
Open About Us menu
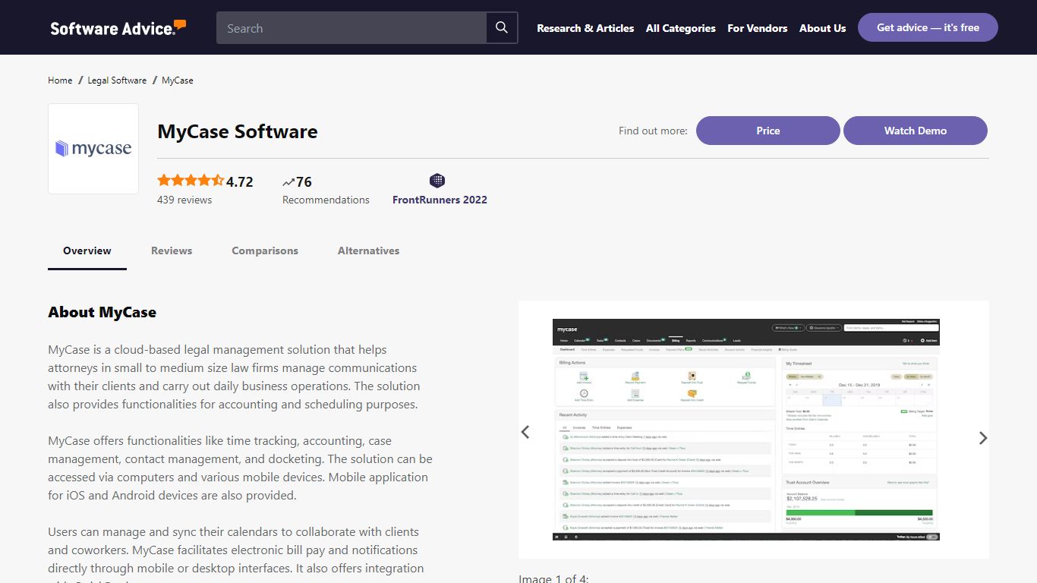pyautogui.click(x=822, y=28)
